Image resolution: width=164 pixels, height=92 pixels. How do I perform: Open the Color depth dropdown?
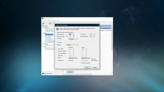[x=92, y=37]
